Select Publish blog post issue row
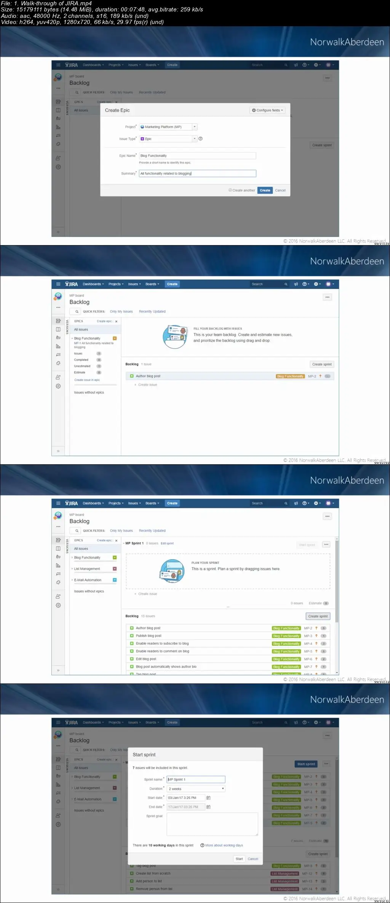Viewport: 390px width, 903px height. point(228,636)
